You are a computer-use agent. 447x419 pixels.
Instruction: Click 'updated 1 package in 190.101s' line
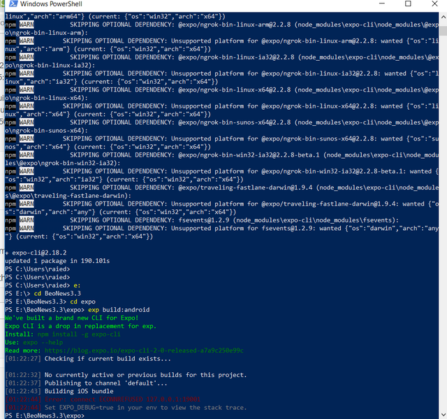[57, 261]
